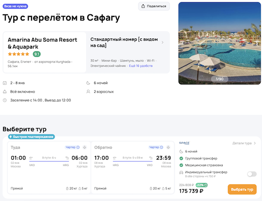Click Медицинская страховка green checkmark
262x201 pixels.
[182, 165]
